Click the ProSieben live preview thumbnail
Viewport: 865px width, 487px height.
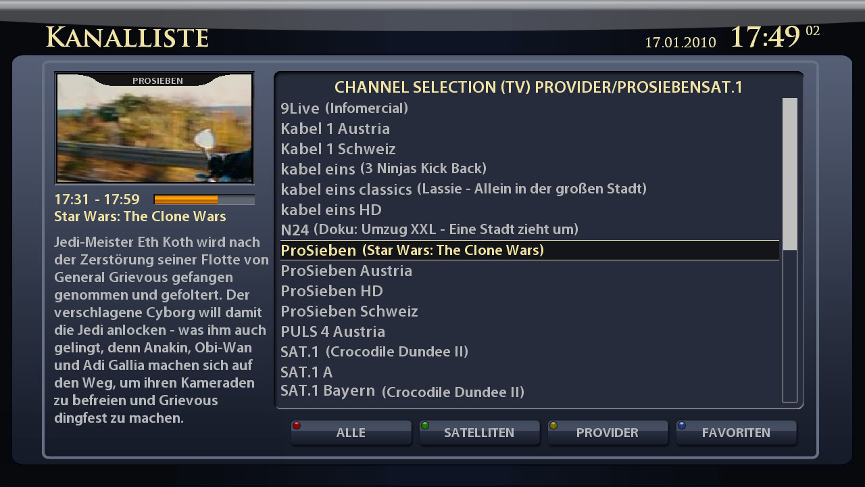[154, 128]
